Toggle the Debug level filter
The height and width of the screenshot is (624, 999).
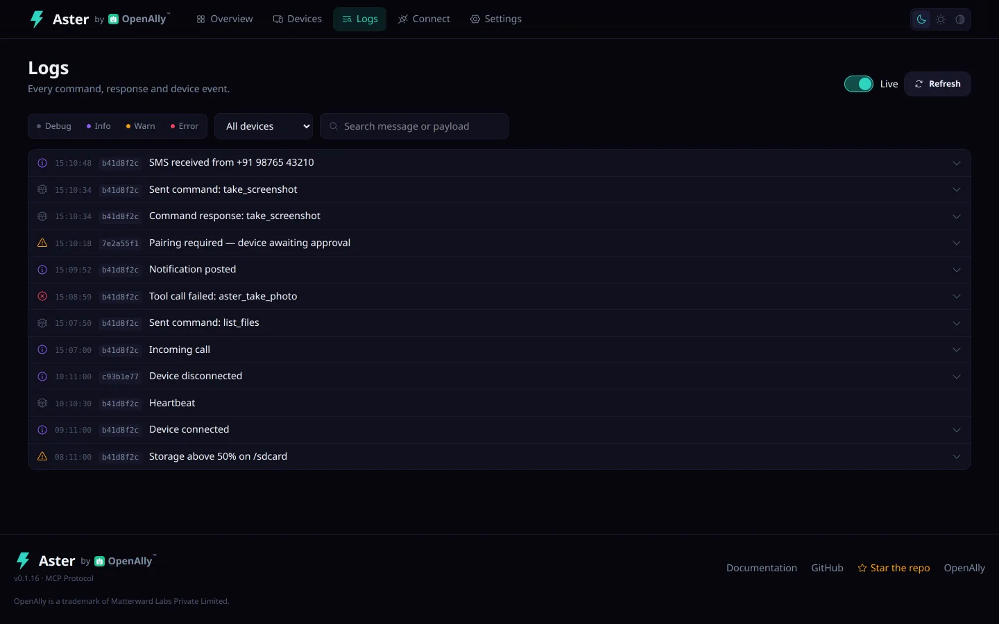(54, 126)
